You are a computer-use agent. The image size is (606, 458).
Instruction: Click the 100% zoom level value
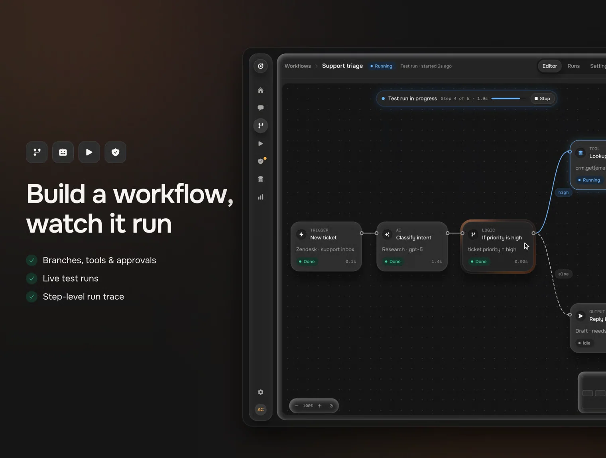point(308,406)
